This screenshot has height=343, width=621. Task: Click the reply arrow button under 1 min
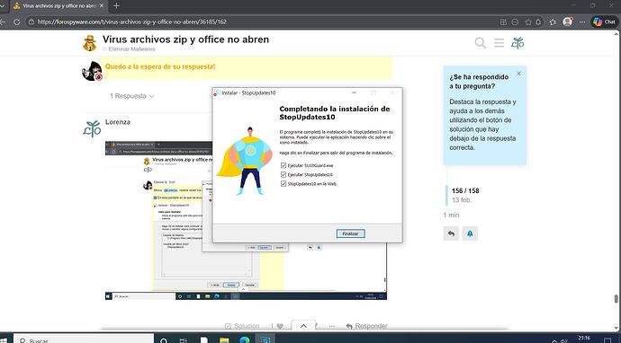pos(451,233)
